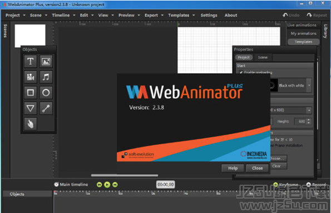Select the Video object tool
The height and width of the screenshot is (213, 331).
pos(31,77)
